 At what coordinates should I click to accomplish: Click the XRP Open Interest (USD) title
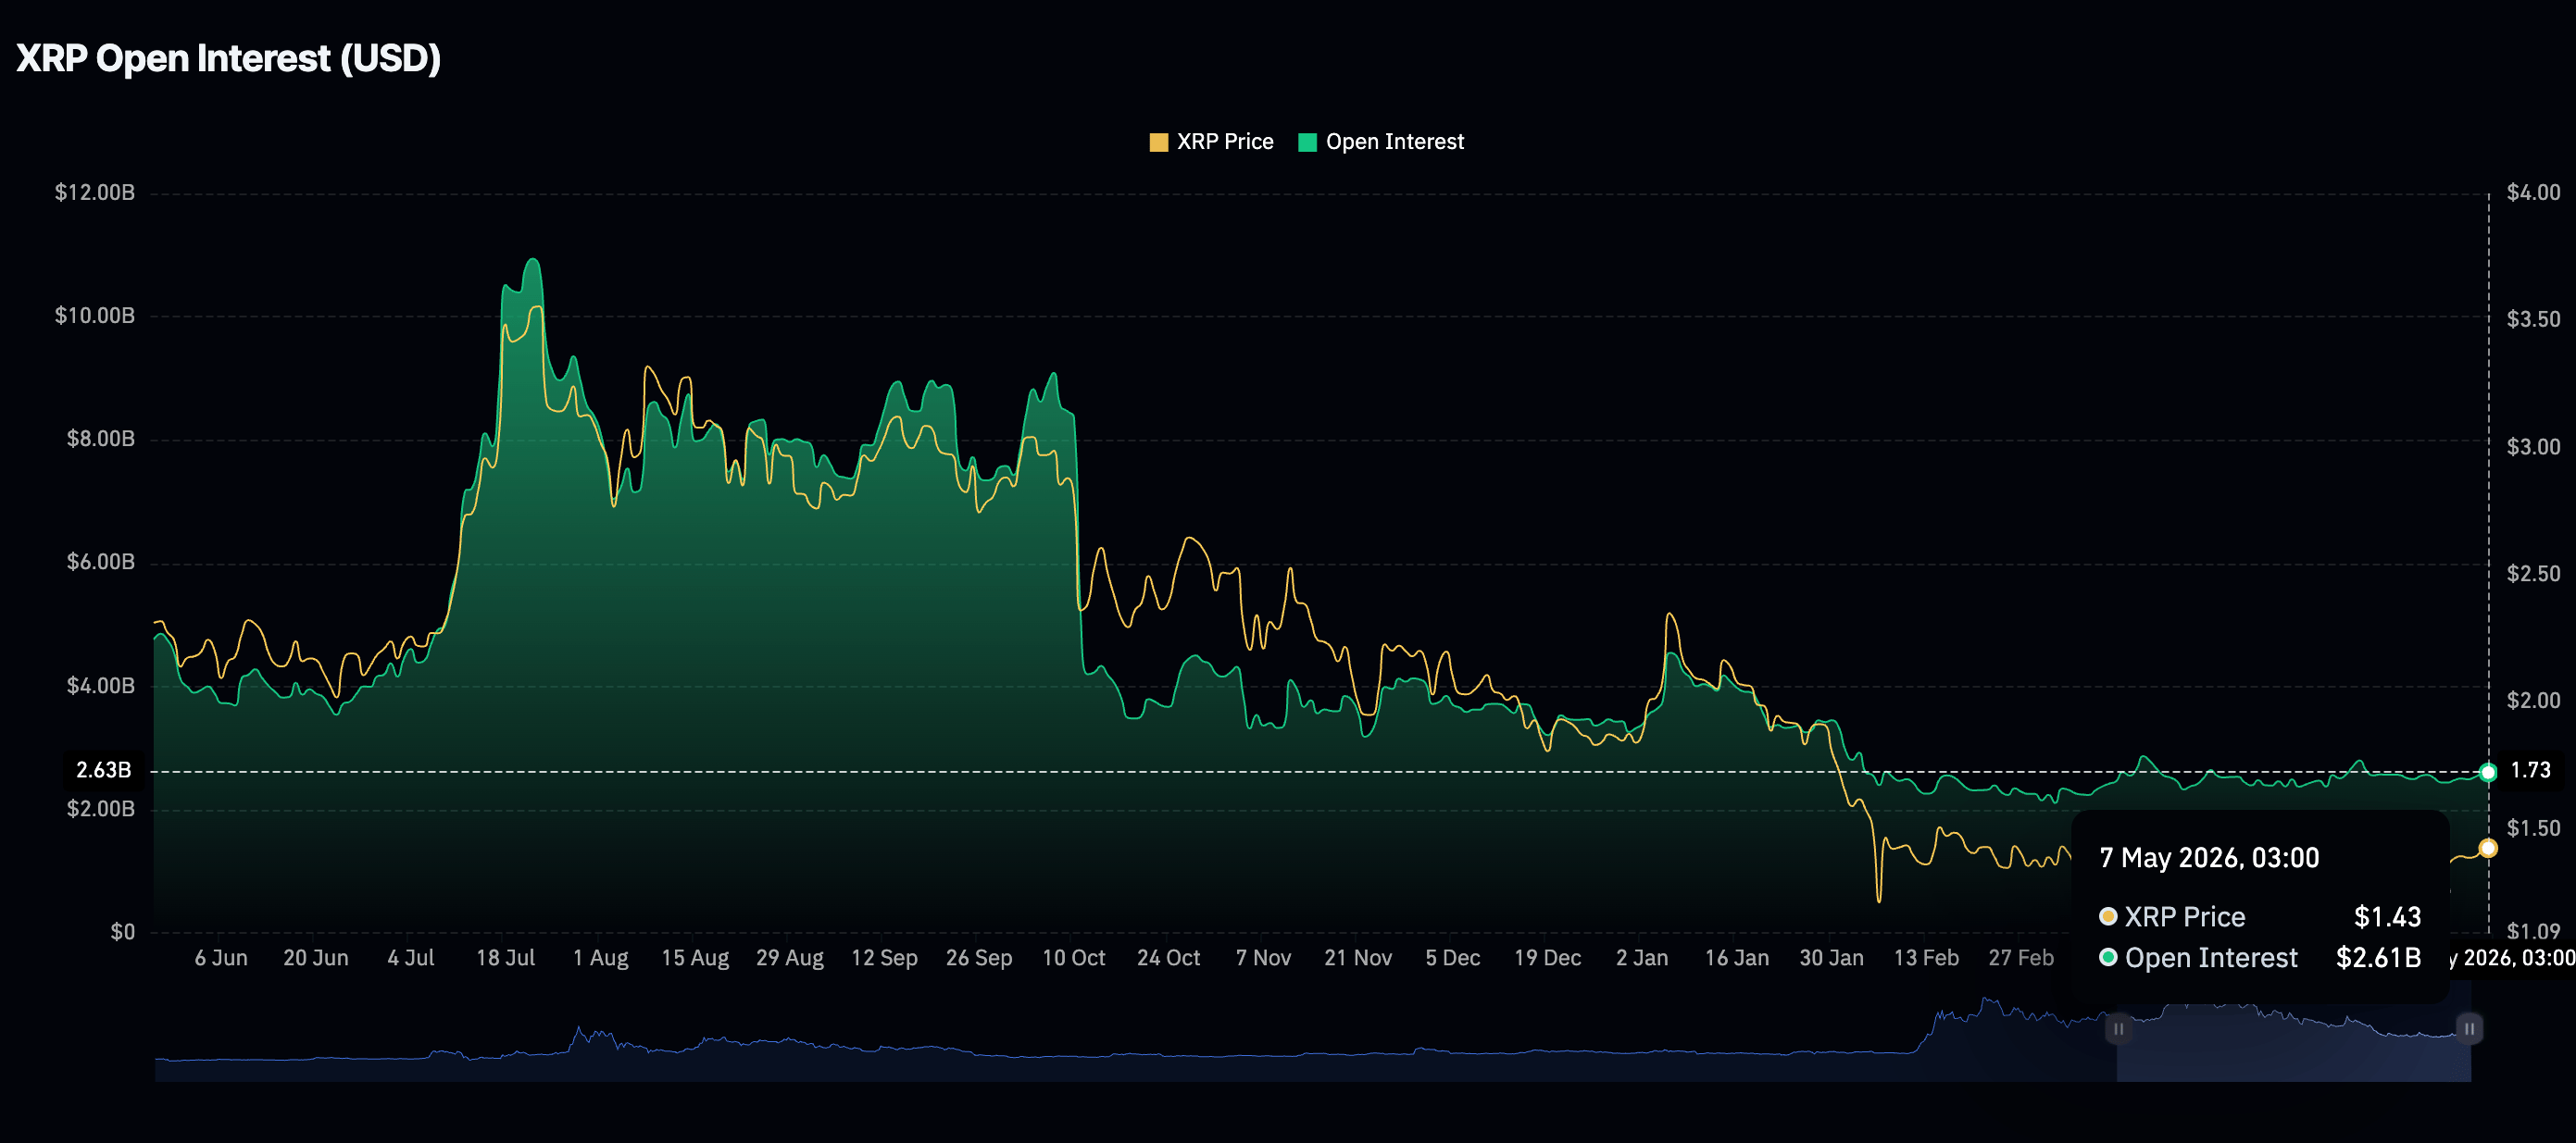coord(228,58)
